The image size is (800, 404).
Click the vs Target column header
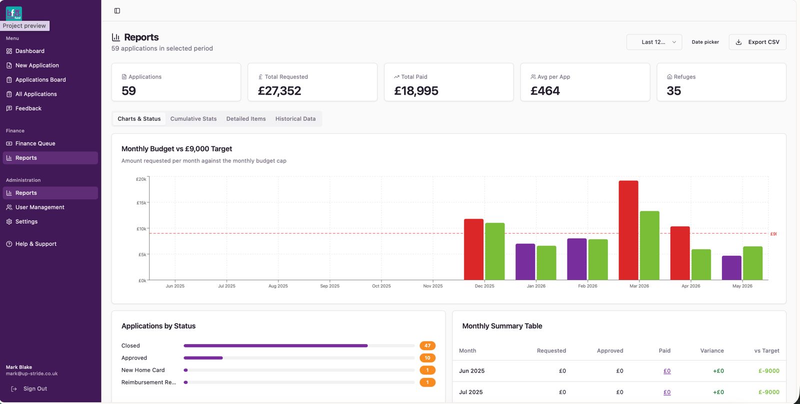pyautogui.click(x=766, y=351)
